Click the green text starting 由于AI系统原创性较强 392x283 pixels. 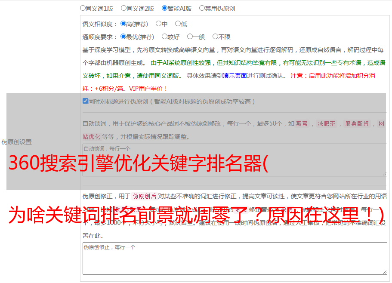[x=234, y=69]
